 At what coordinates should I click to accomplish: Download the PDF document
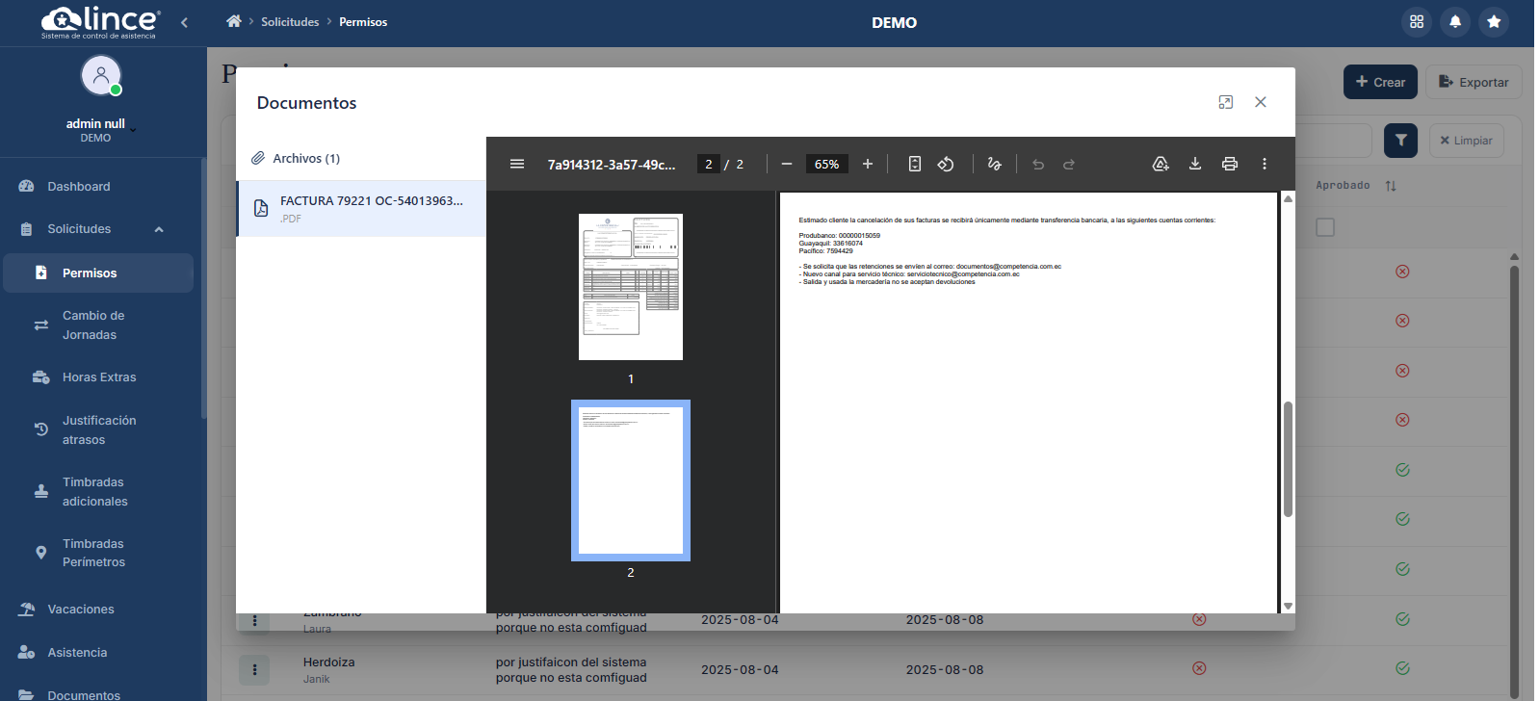(x=1195, y=164)
